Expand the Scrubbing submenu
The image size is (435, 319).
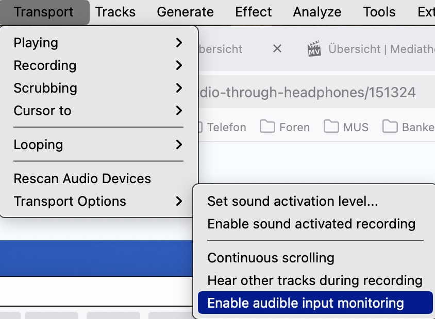coord(98,88)
